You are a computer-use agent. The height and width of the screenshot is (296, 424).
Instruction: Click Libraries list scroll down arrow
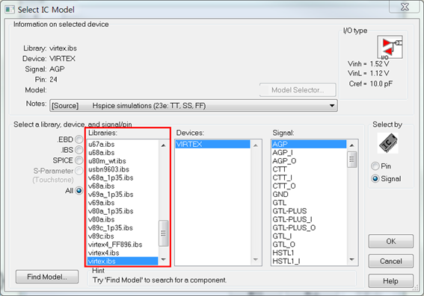click(163, 259)
